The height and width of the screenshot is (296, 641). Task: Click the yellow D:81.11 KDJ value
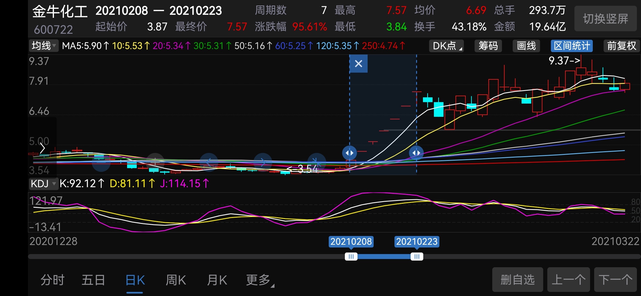tap(132, 184)
